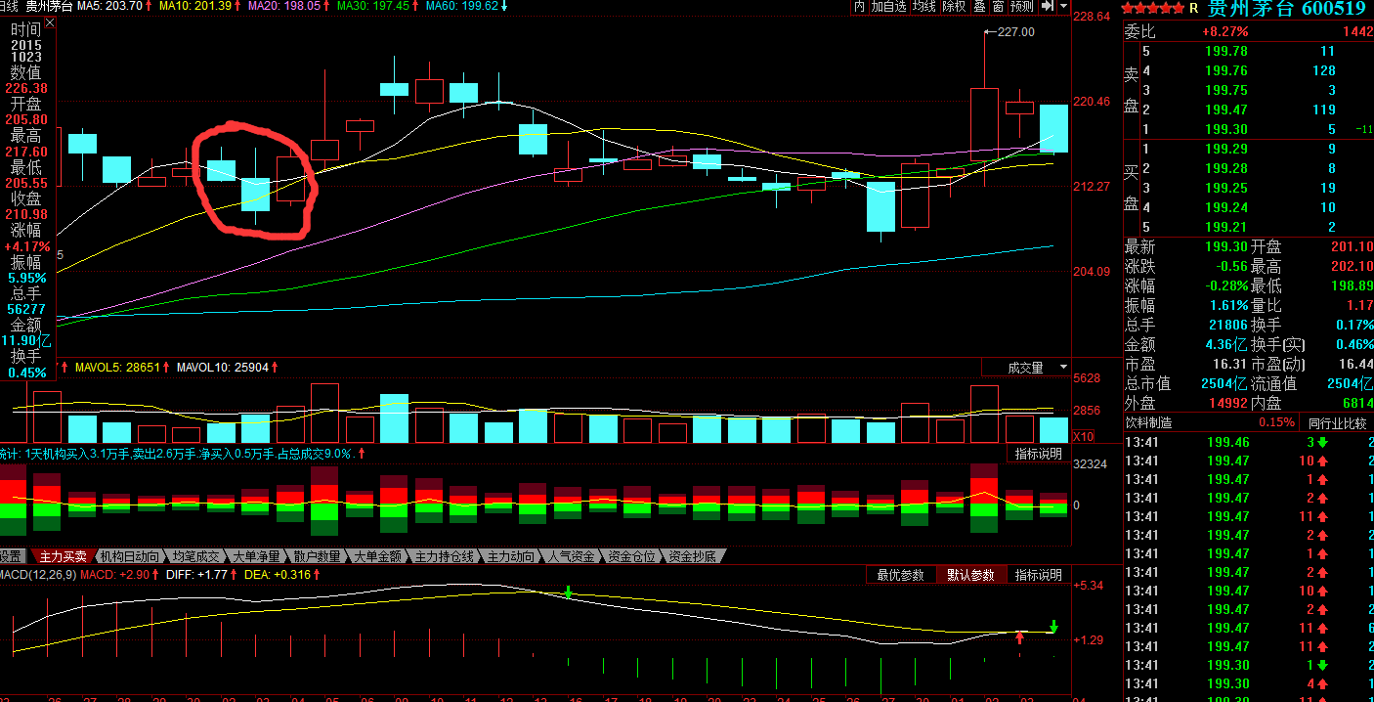Viewport: 1374px width, 702px height.
Task: Switch to the 机构日动向 tab
Action: (130, 556)
